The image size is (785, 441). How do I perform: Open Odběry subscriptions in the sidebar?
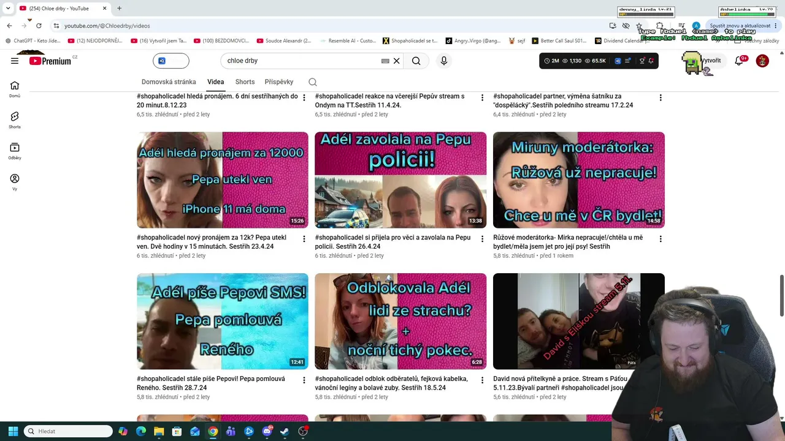(x=15, y=151)
